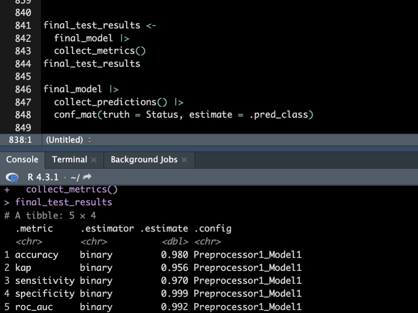Click the roc_auc metric row label

[34, 307]
